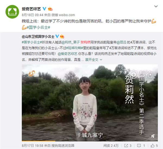Open the 爱奇艺综艺 green avatar profile
Viewport: 163px width, 149px height.
point(12,12)
